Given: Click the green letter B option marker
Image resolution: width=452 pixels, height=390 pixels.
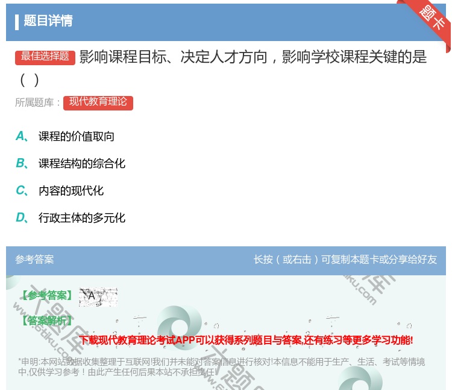Looking at the screenshot, I should pyautogui.click(x=22, y=163).
